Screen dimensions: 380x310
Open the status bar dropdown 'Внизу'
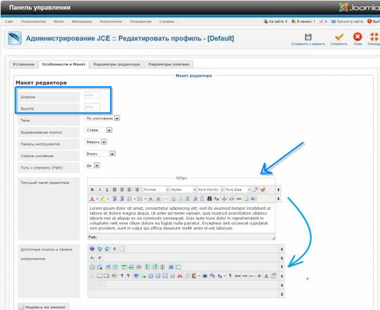pos(100,153)
